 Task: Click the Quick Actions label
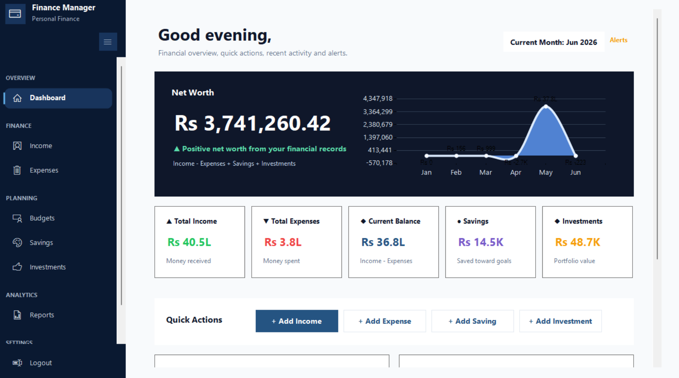[194, 320]
